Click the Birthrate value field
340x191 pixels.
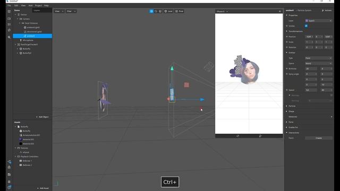pyautogui.click(x=311, y=69)
